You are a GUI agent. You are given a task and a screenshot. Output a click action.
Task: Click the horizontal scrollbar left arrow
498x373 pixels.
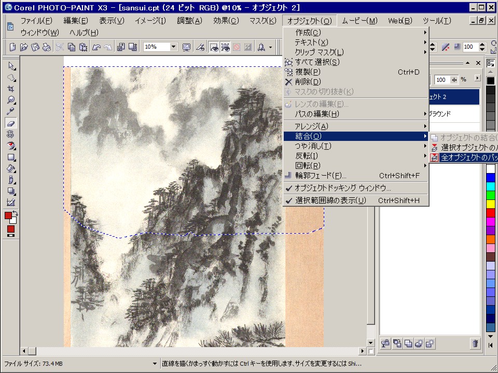24,351
